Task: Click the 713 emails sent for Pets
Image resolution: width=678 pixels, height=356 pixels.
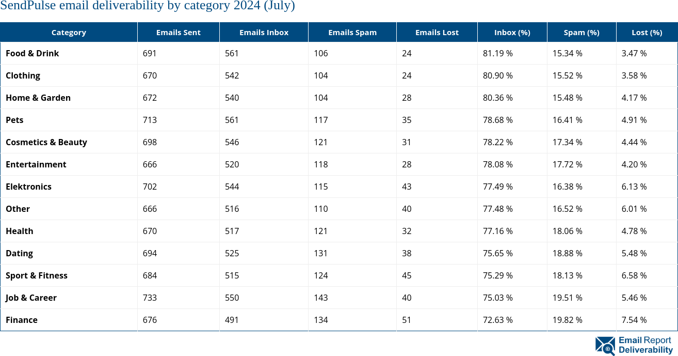Action: 150,120
